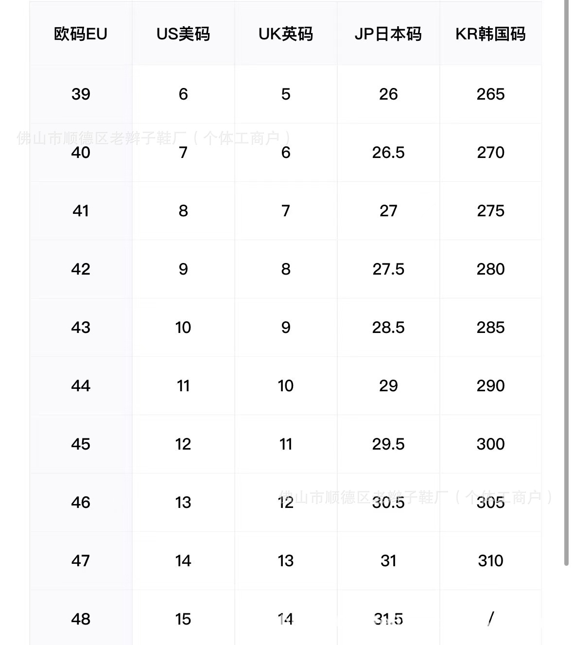Select the EU size 39 cell

point(81,94)
